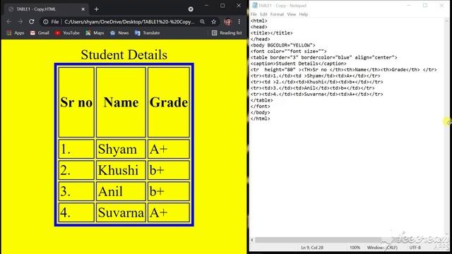Click Chrome's forward arrow
Viewport: 452px width, 254px height.
(x=20, y=22)
